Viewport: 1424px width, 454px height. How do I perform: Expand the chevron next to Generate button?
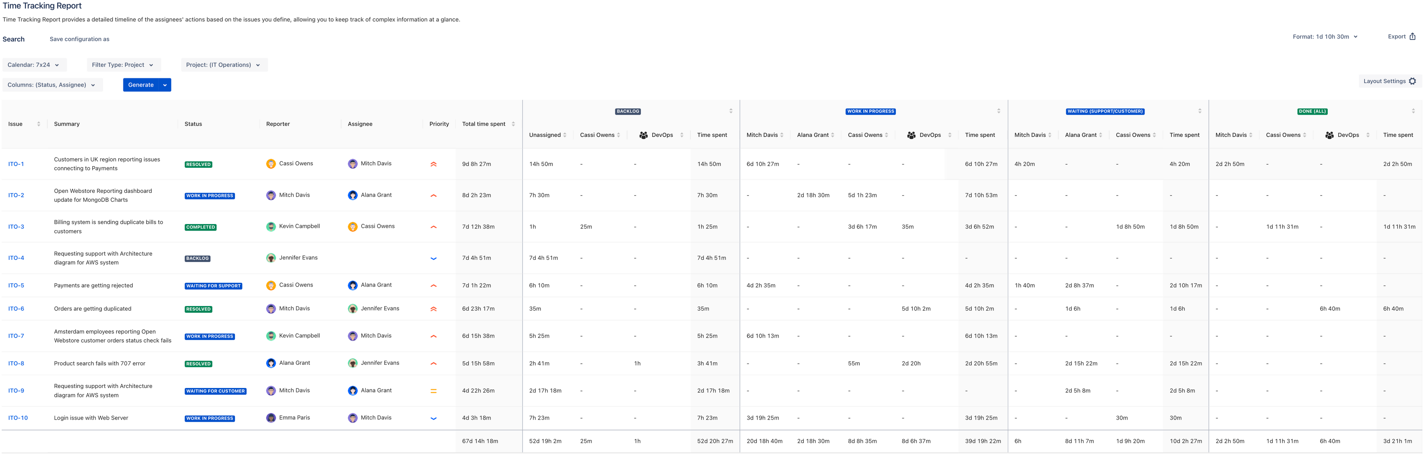[x=165, y=84]
